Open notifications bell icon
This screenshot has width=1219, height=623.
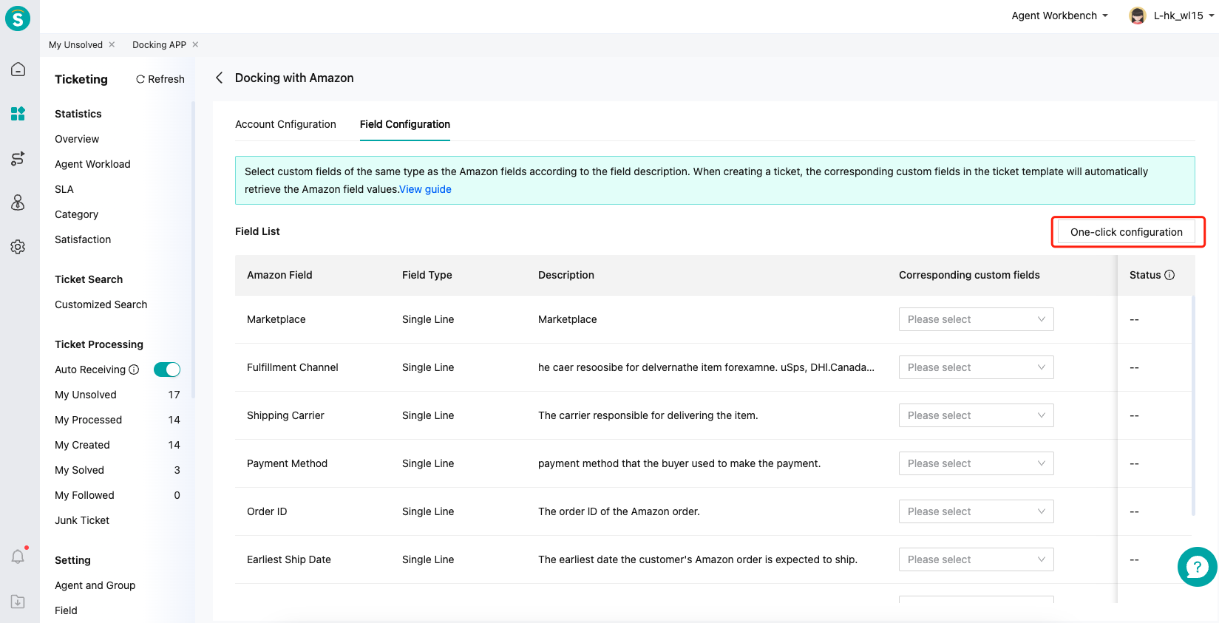18,556
